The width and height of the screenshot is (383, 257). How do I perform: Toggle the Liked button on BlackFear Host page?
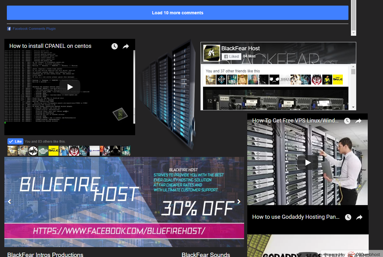tap(231, 57)
